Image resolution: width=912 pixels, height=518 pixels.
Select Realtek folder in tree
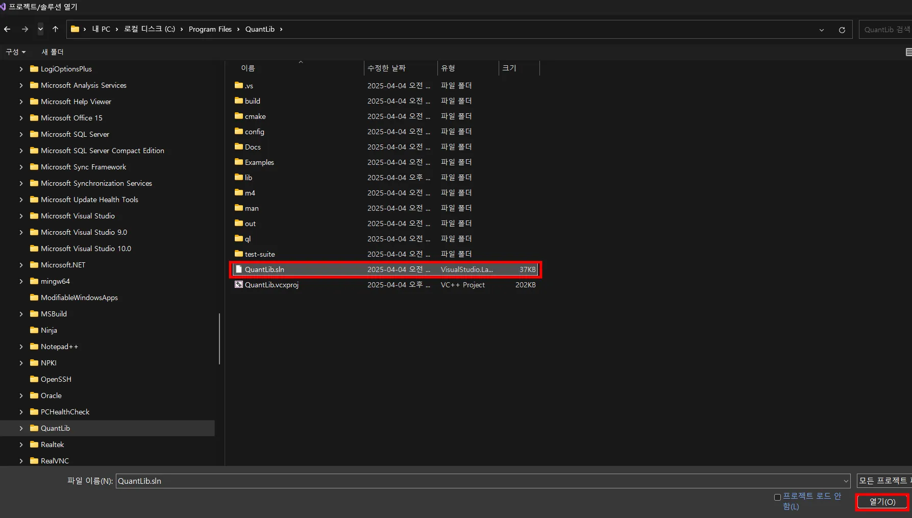tap(52, 445)
